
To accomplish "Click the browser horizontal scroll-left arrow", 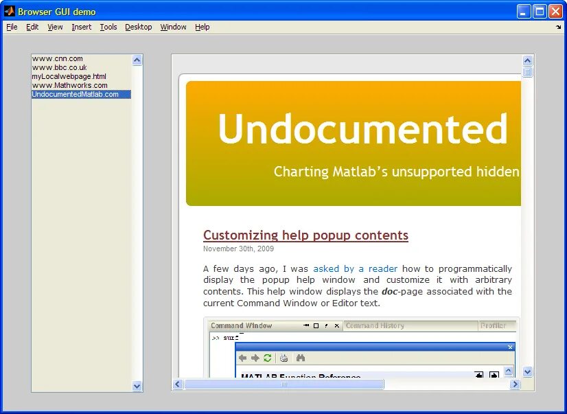I will tap(178, 384).
